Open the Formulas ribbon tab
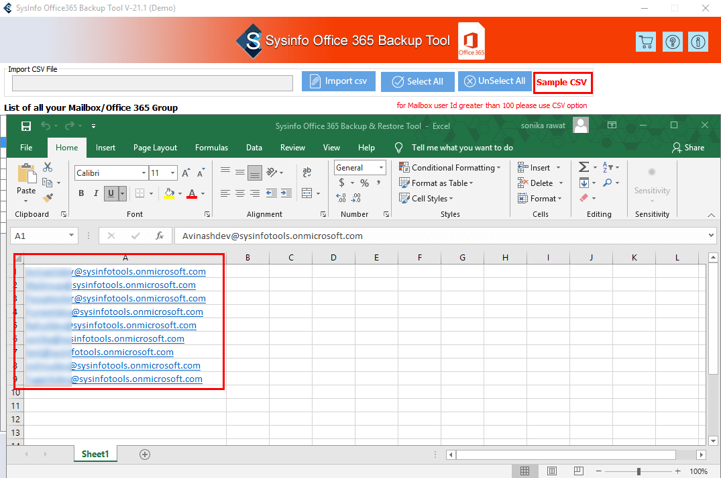Image resolution: width=721 pixels, height=478 pixels. click(x=211, y=148)
